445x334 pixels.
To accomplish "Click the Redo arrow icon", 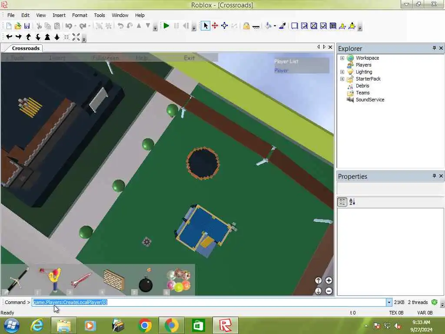I will click(83, 26).
